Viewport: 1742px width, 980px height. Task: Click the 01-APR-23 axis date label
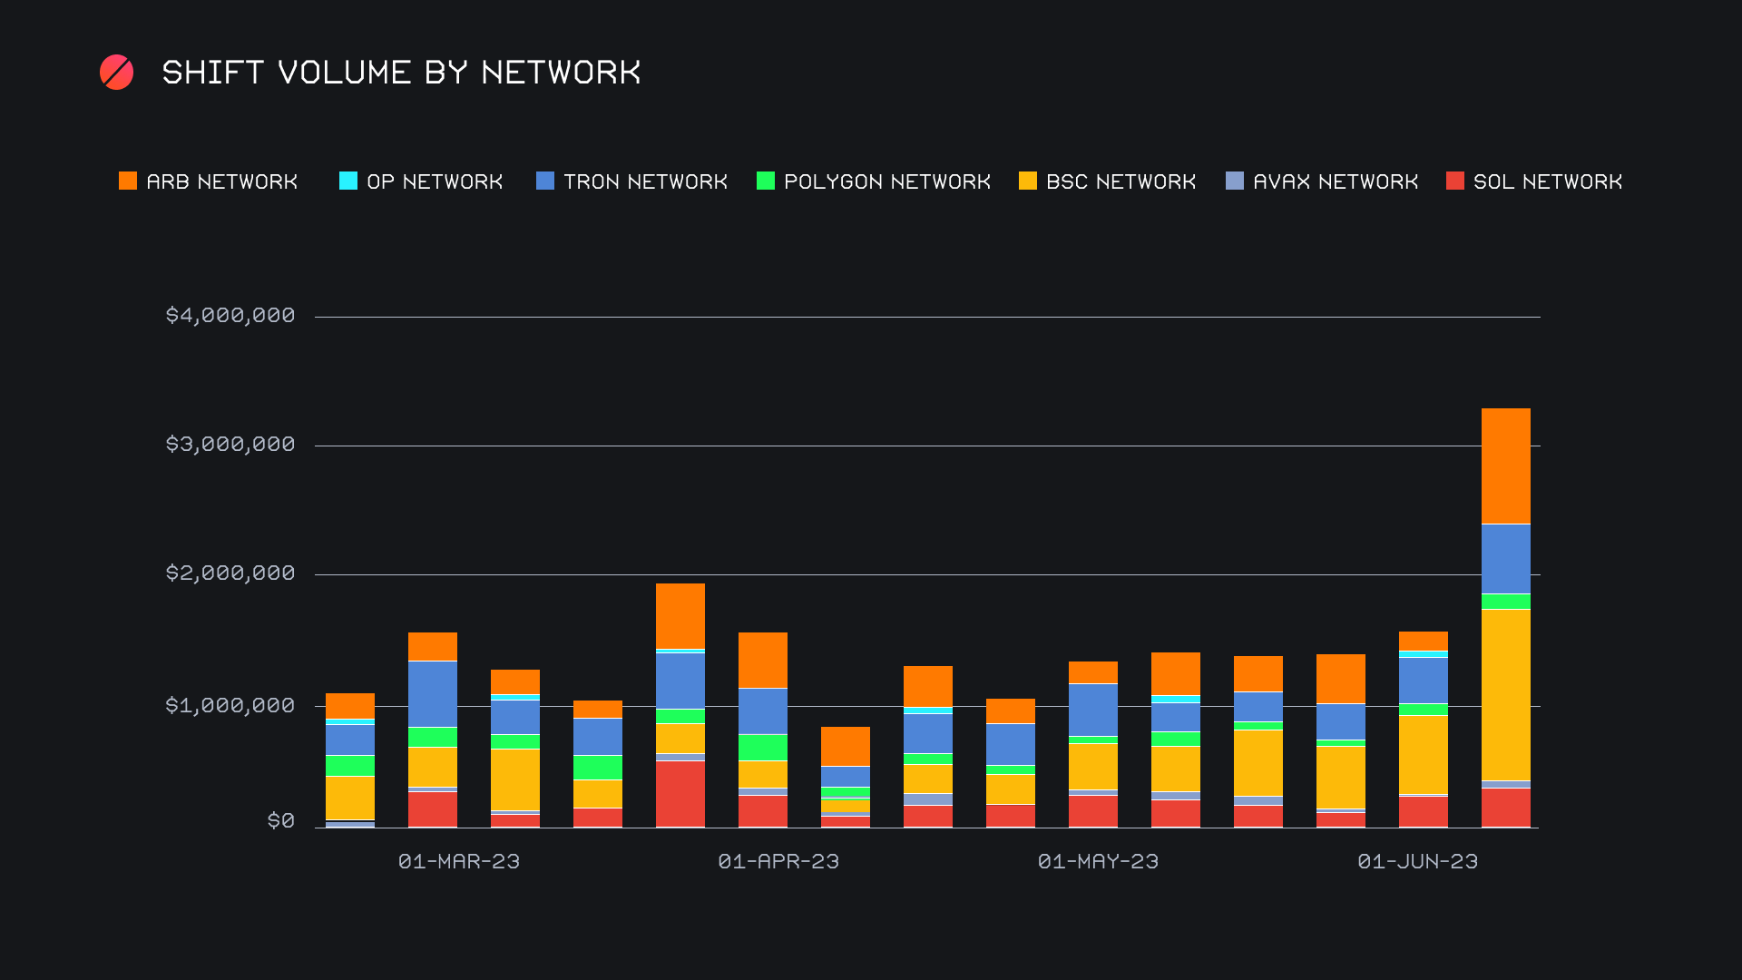[778, 862]
